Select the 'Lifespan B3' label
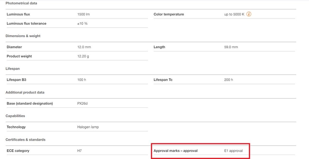The width and height of the screenshot is (309, 159). 16,80
